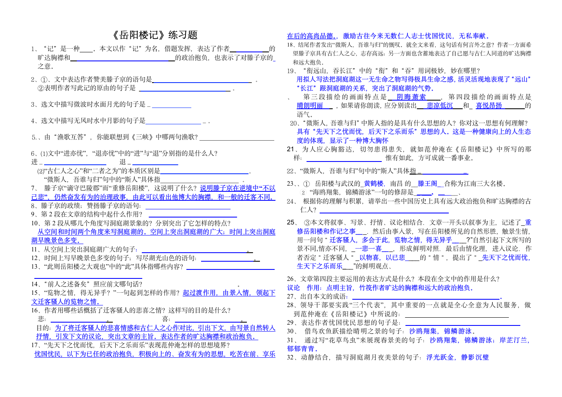Image resolution: width=562 pixels, height=397 pixels.
Task: Click blue answer 悲凉低沉
Action: 440,105
